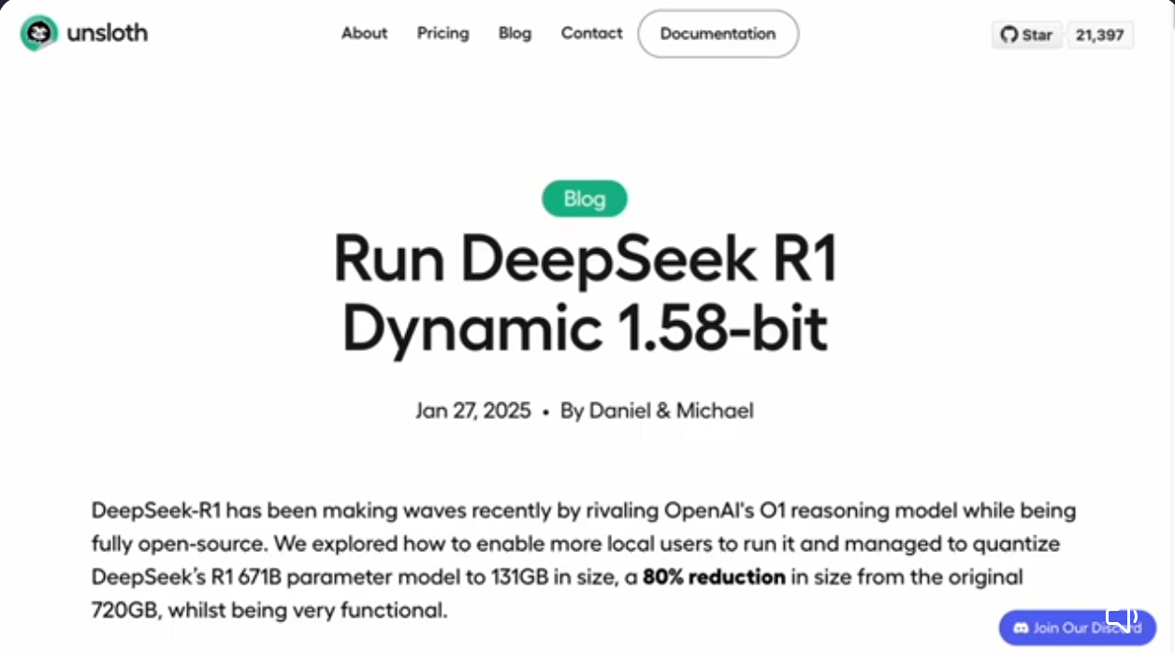Click the 21,397 star count
The image size is (1175, 653).
[x=1100, y=35]
